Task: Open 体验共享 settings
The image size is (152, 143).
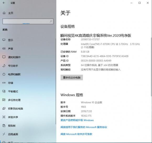Action: coord(13,117)
